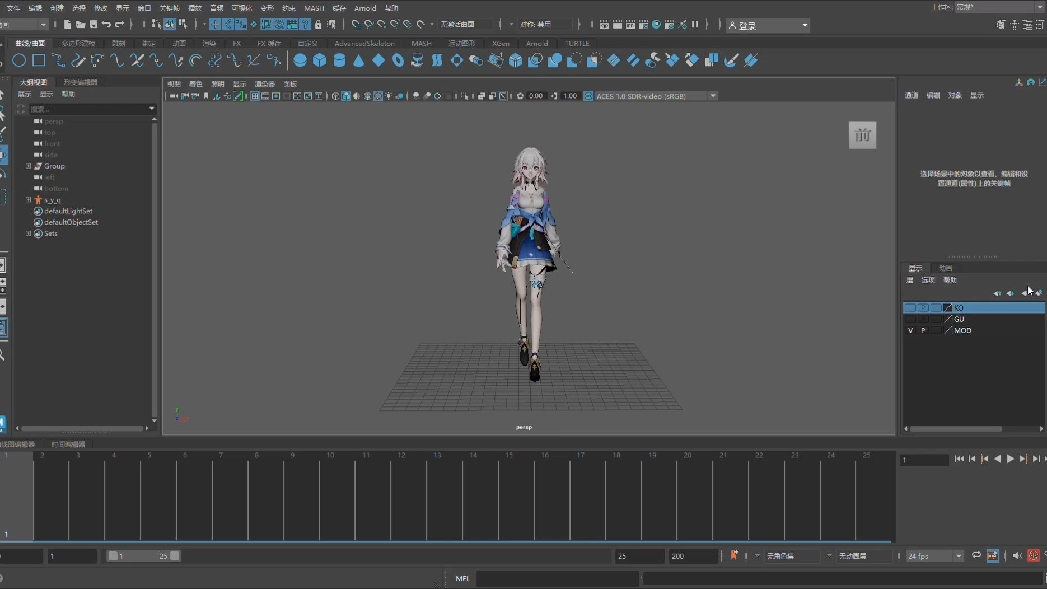This screenshot has width=1047, height=589.
Task: Click the 前 view cube face
Action: (863, 135)
